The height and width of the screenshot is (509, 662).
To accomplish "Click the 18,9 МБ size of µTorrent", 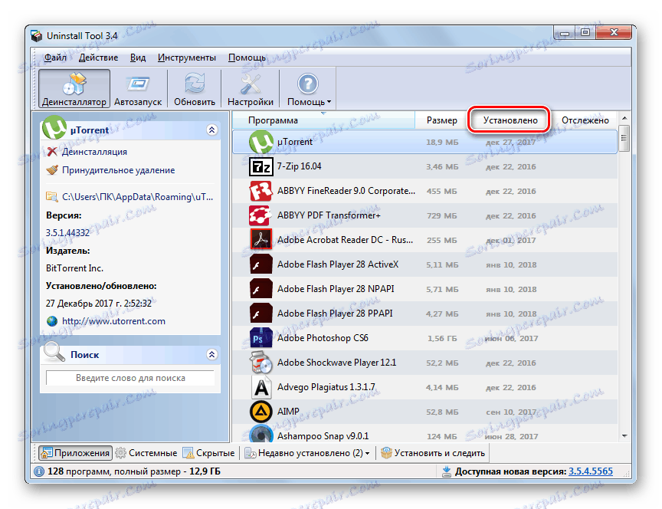I will [442, 143].
